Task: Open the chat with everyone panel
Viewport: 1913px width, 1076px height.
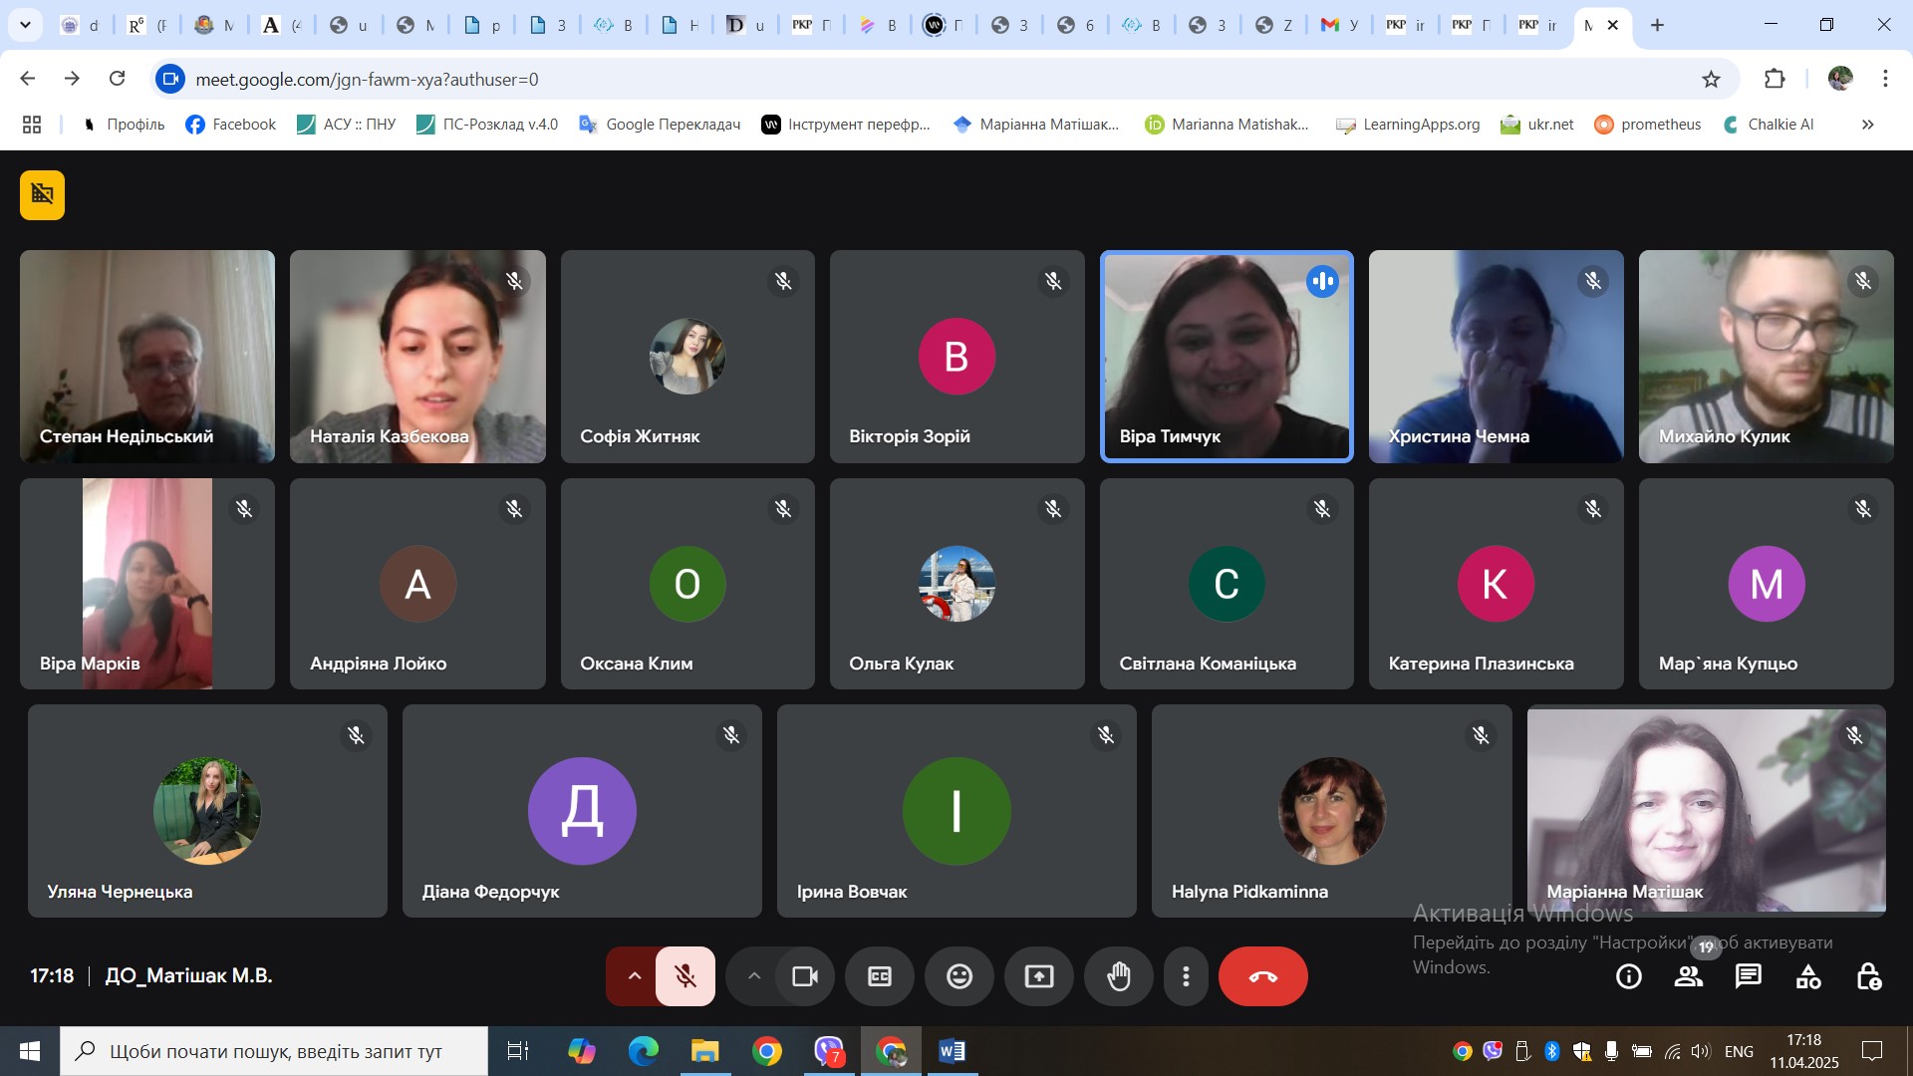Action: click(1748, 976)
